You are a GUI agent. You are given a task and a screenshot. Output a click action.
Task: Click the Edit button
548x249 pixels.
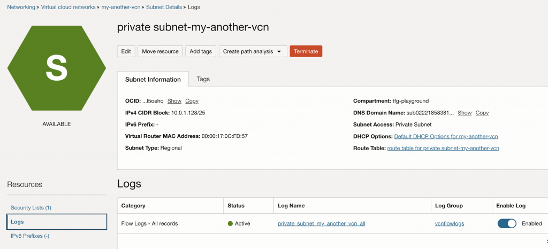[x=126, y=51]
